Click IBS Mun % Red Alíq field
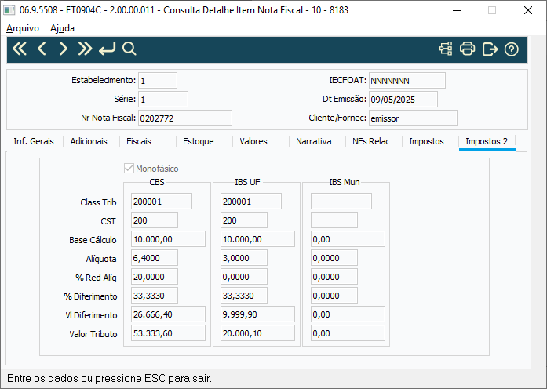The height and width of the screenshot is (389, 547). pos(334,277)
